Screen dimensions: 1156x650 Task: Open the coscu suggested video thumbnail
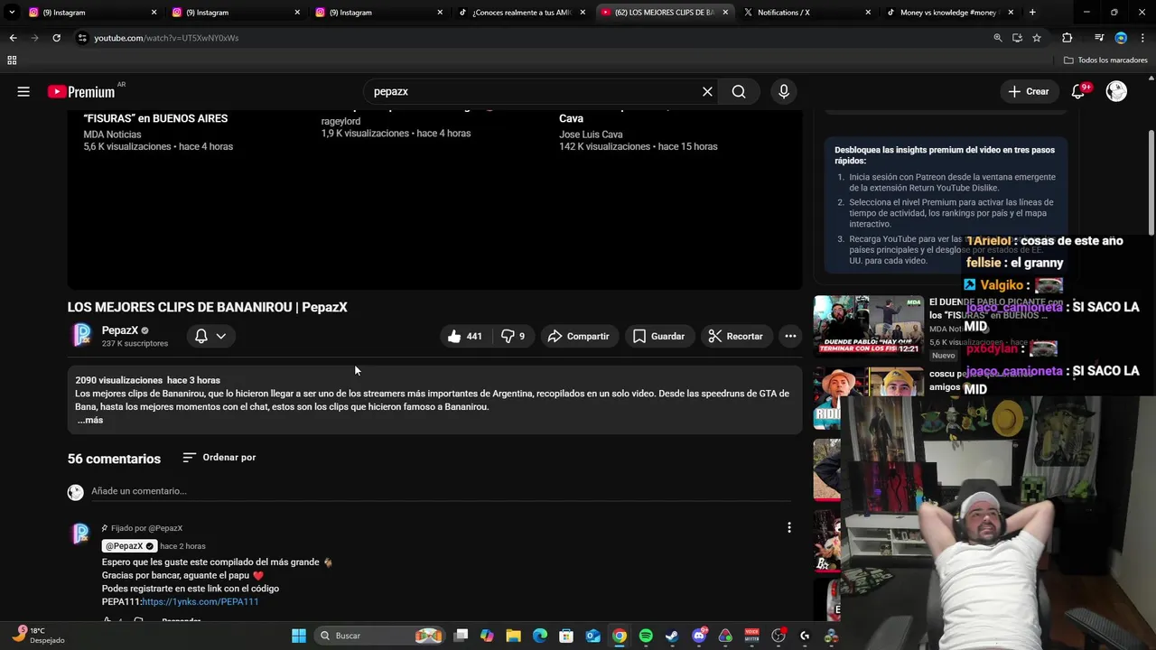[x=868, y=398]
